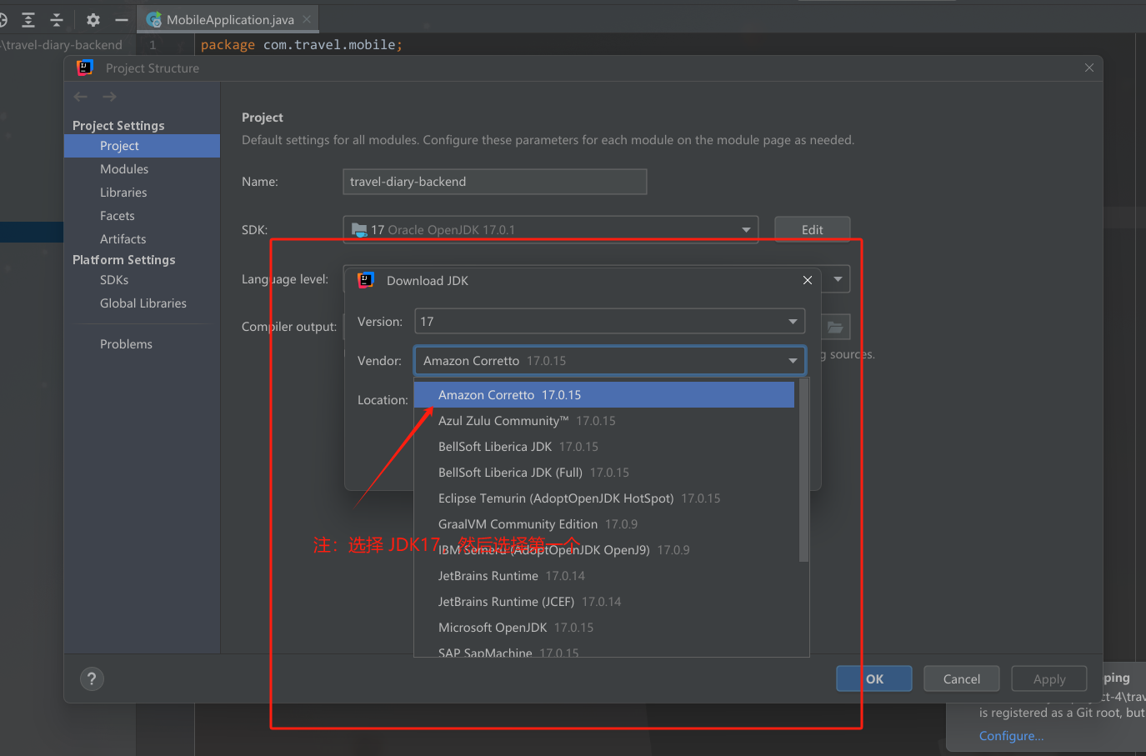Screen dimensions: 1146x756
Task: Choose BellSoft Liberica JDK 17.0.15
Action: [604, 447]
